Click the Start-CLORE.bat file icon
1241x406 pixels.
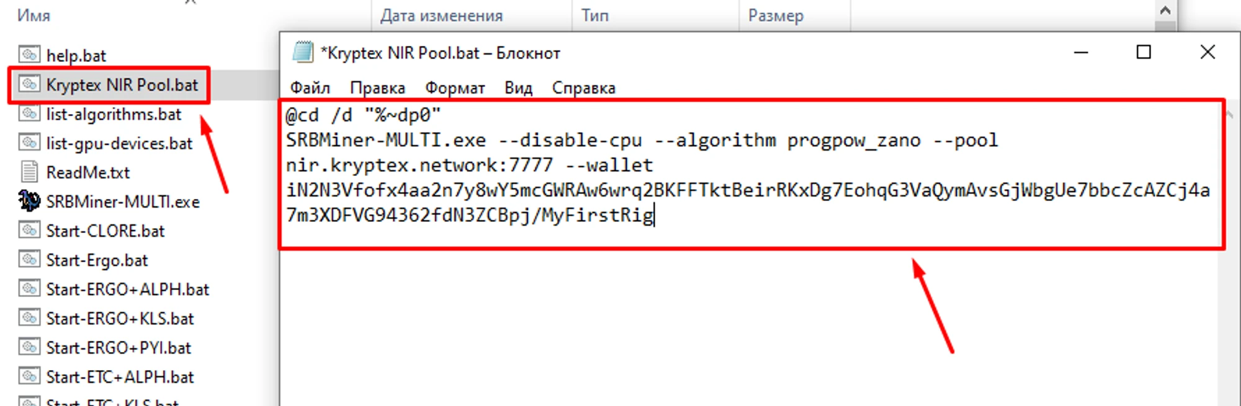[x=29, y=230]
